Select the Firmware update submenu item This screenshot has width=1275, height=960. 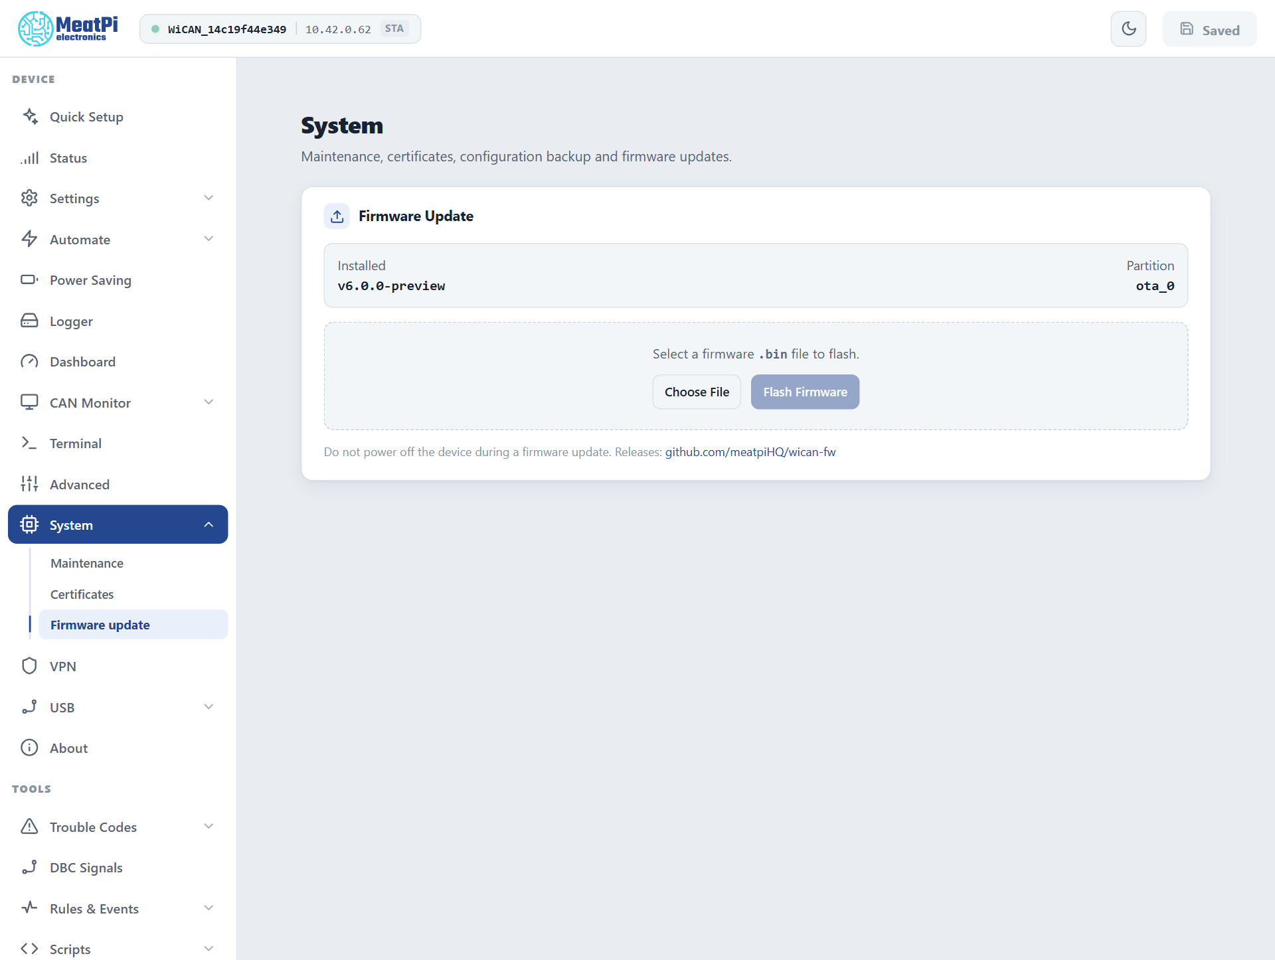click(x=133, y=625)
